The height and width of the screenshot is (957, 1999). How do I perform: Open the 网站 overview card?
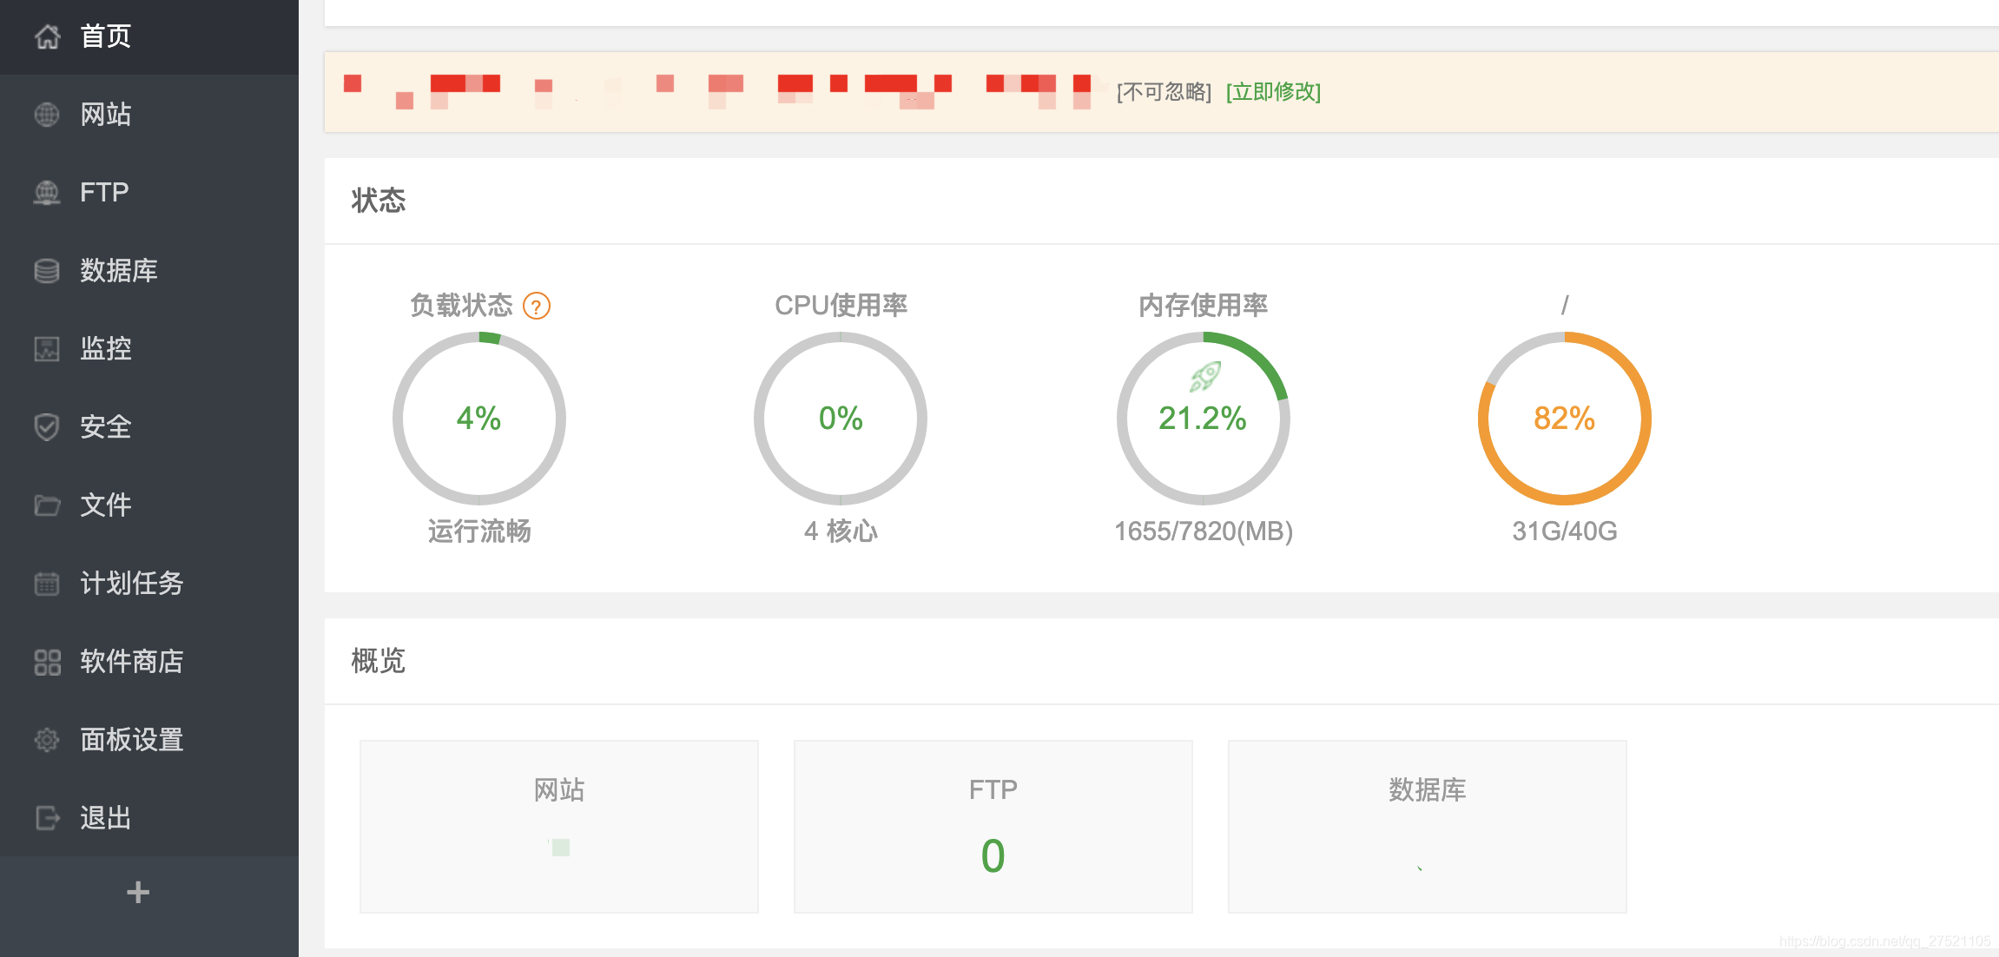pos(559,826)
